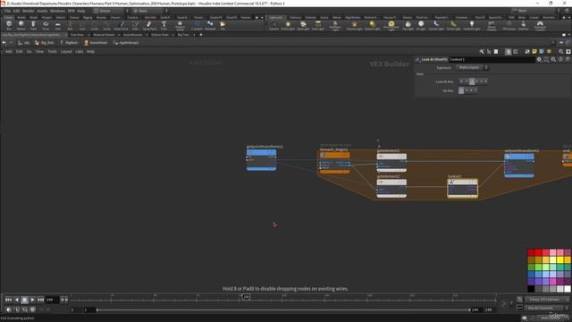Add a Camera from the shelf

click(x=273, y=25)
